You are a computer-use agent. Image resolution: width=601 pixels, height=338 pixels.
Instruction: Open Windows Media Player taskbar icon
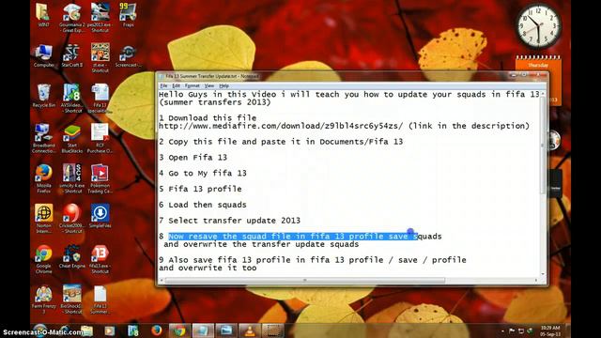point(109,330)
